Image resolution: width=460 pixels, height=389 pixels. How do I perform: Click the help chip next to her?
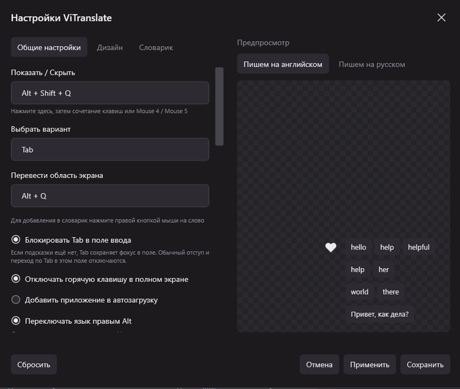[357, 269]
